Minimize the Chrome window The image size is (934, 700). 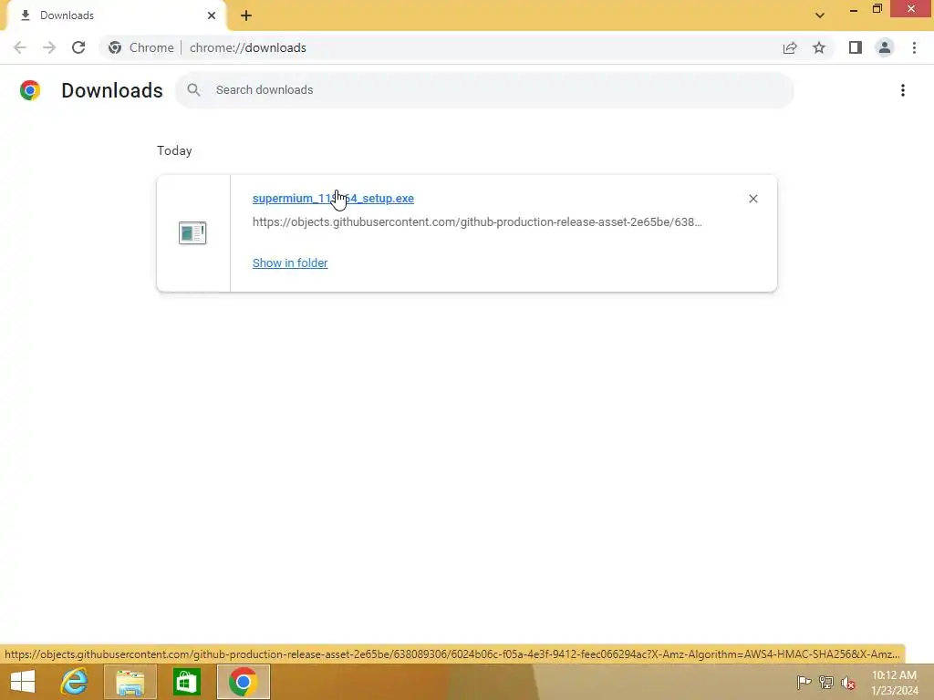click(x=854, y=9)
